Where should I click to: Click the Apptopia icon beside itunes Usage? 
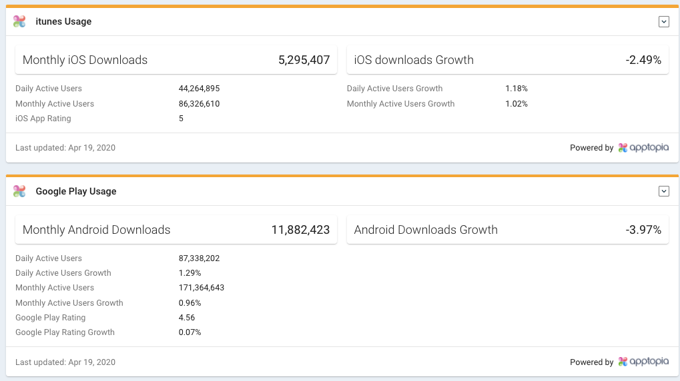coord(19,21)
